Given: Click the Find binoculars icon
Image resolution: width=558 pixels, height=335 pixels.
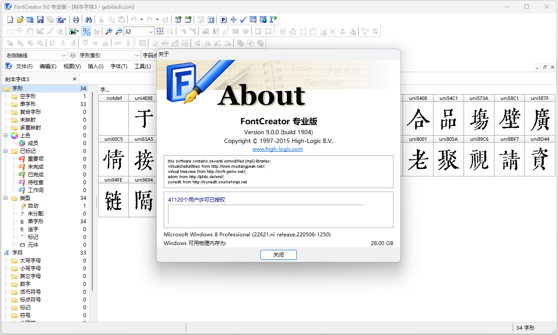Looking at the screenshot, I should (x=88, y=20).
